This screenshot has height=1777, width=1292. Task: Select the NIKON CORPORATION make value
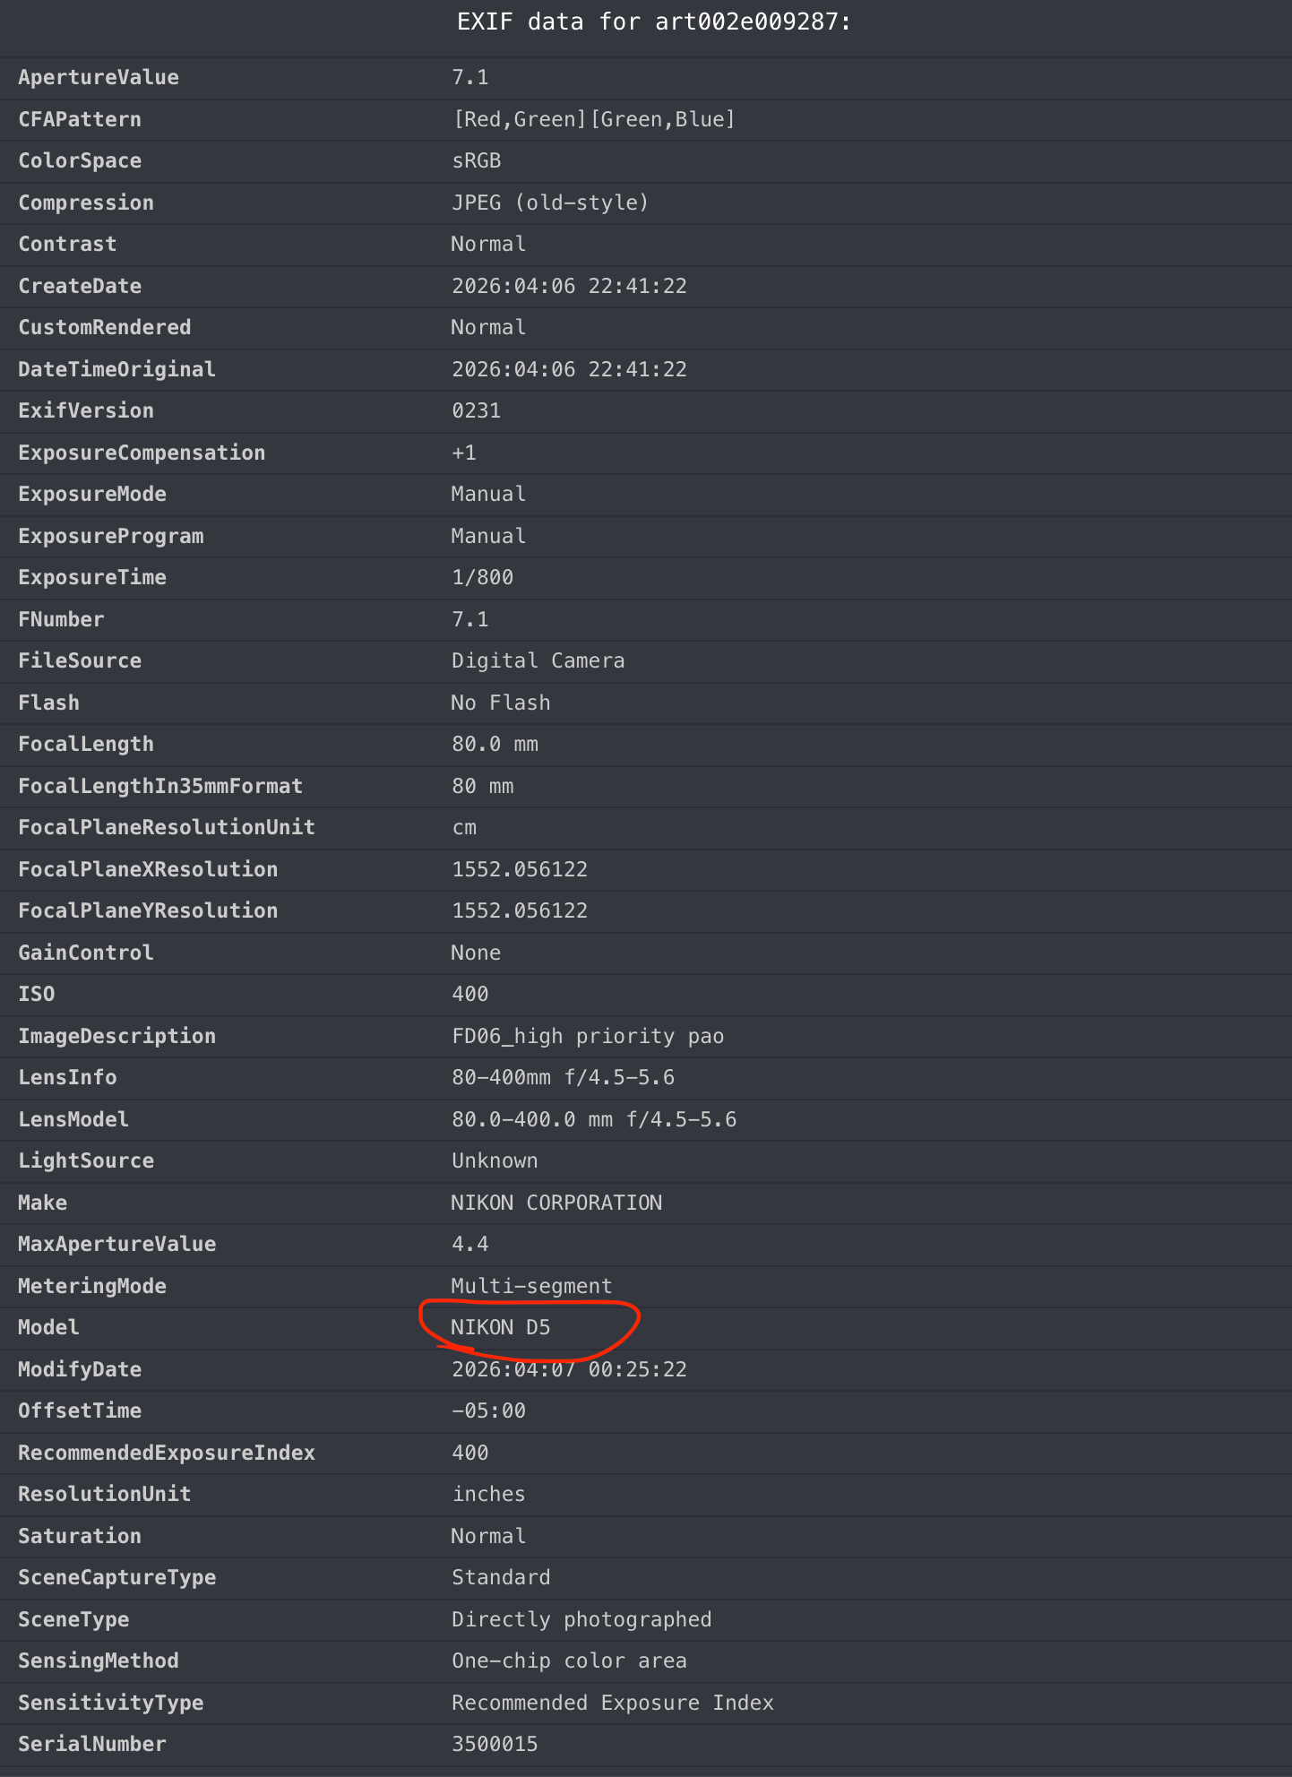pos(556,1203)
